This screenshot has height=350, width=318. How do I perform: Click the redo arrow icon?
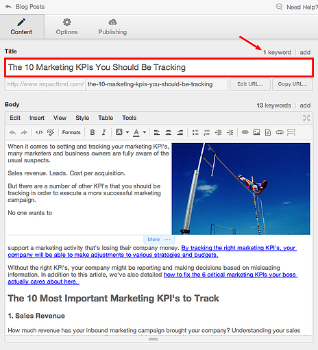24,132
